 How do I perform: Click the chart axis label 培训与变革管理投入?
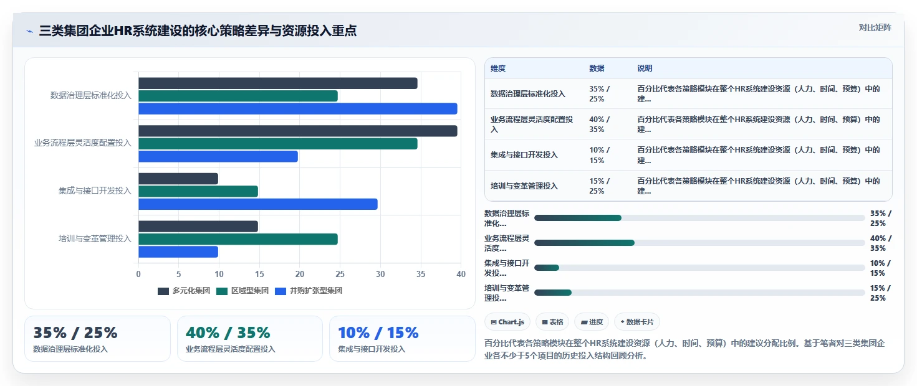(95, 238)
